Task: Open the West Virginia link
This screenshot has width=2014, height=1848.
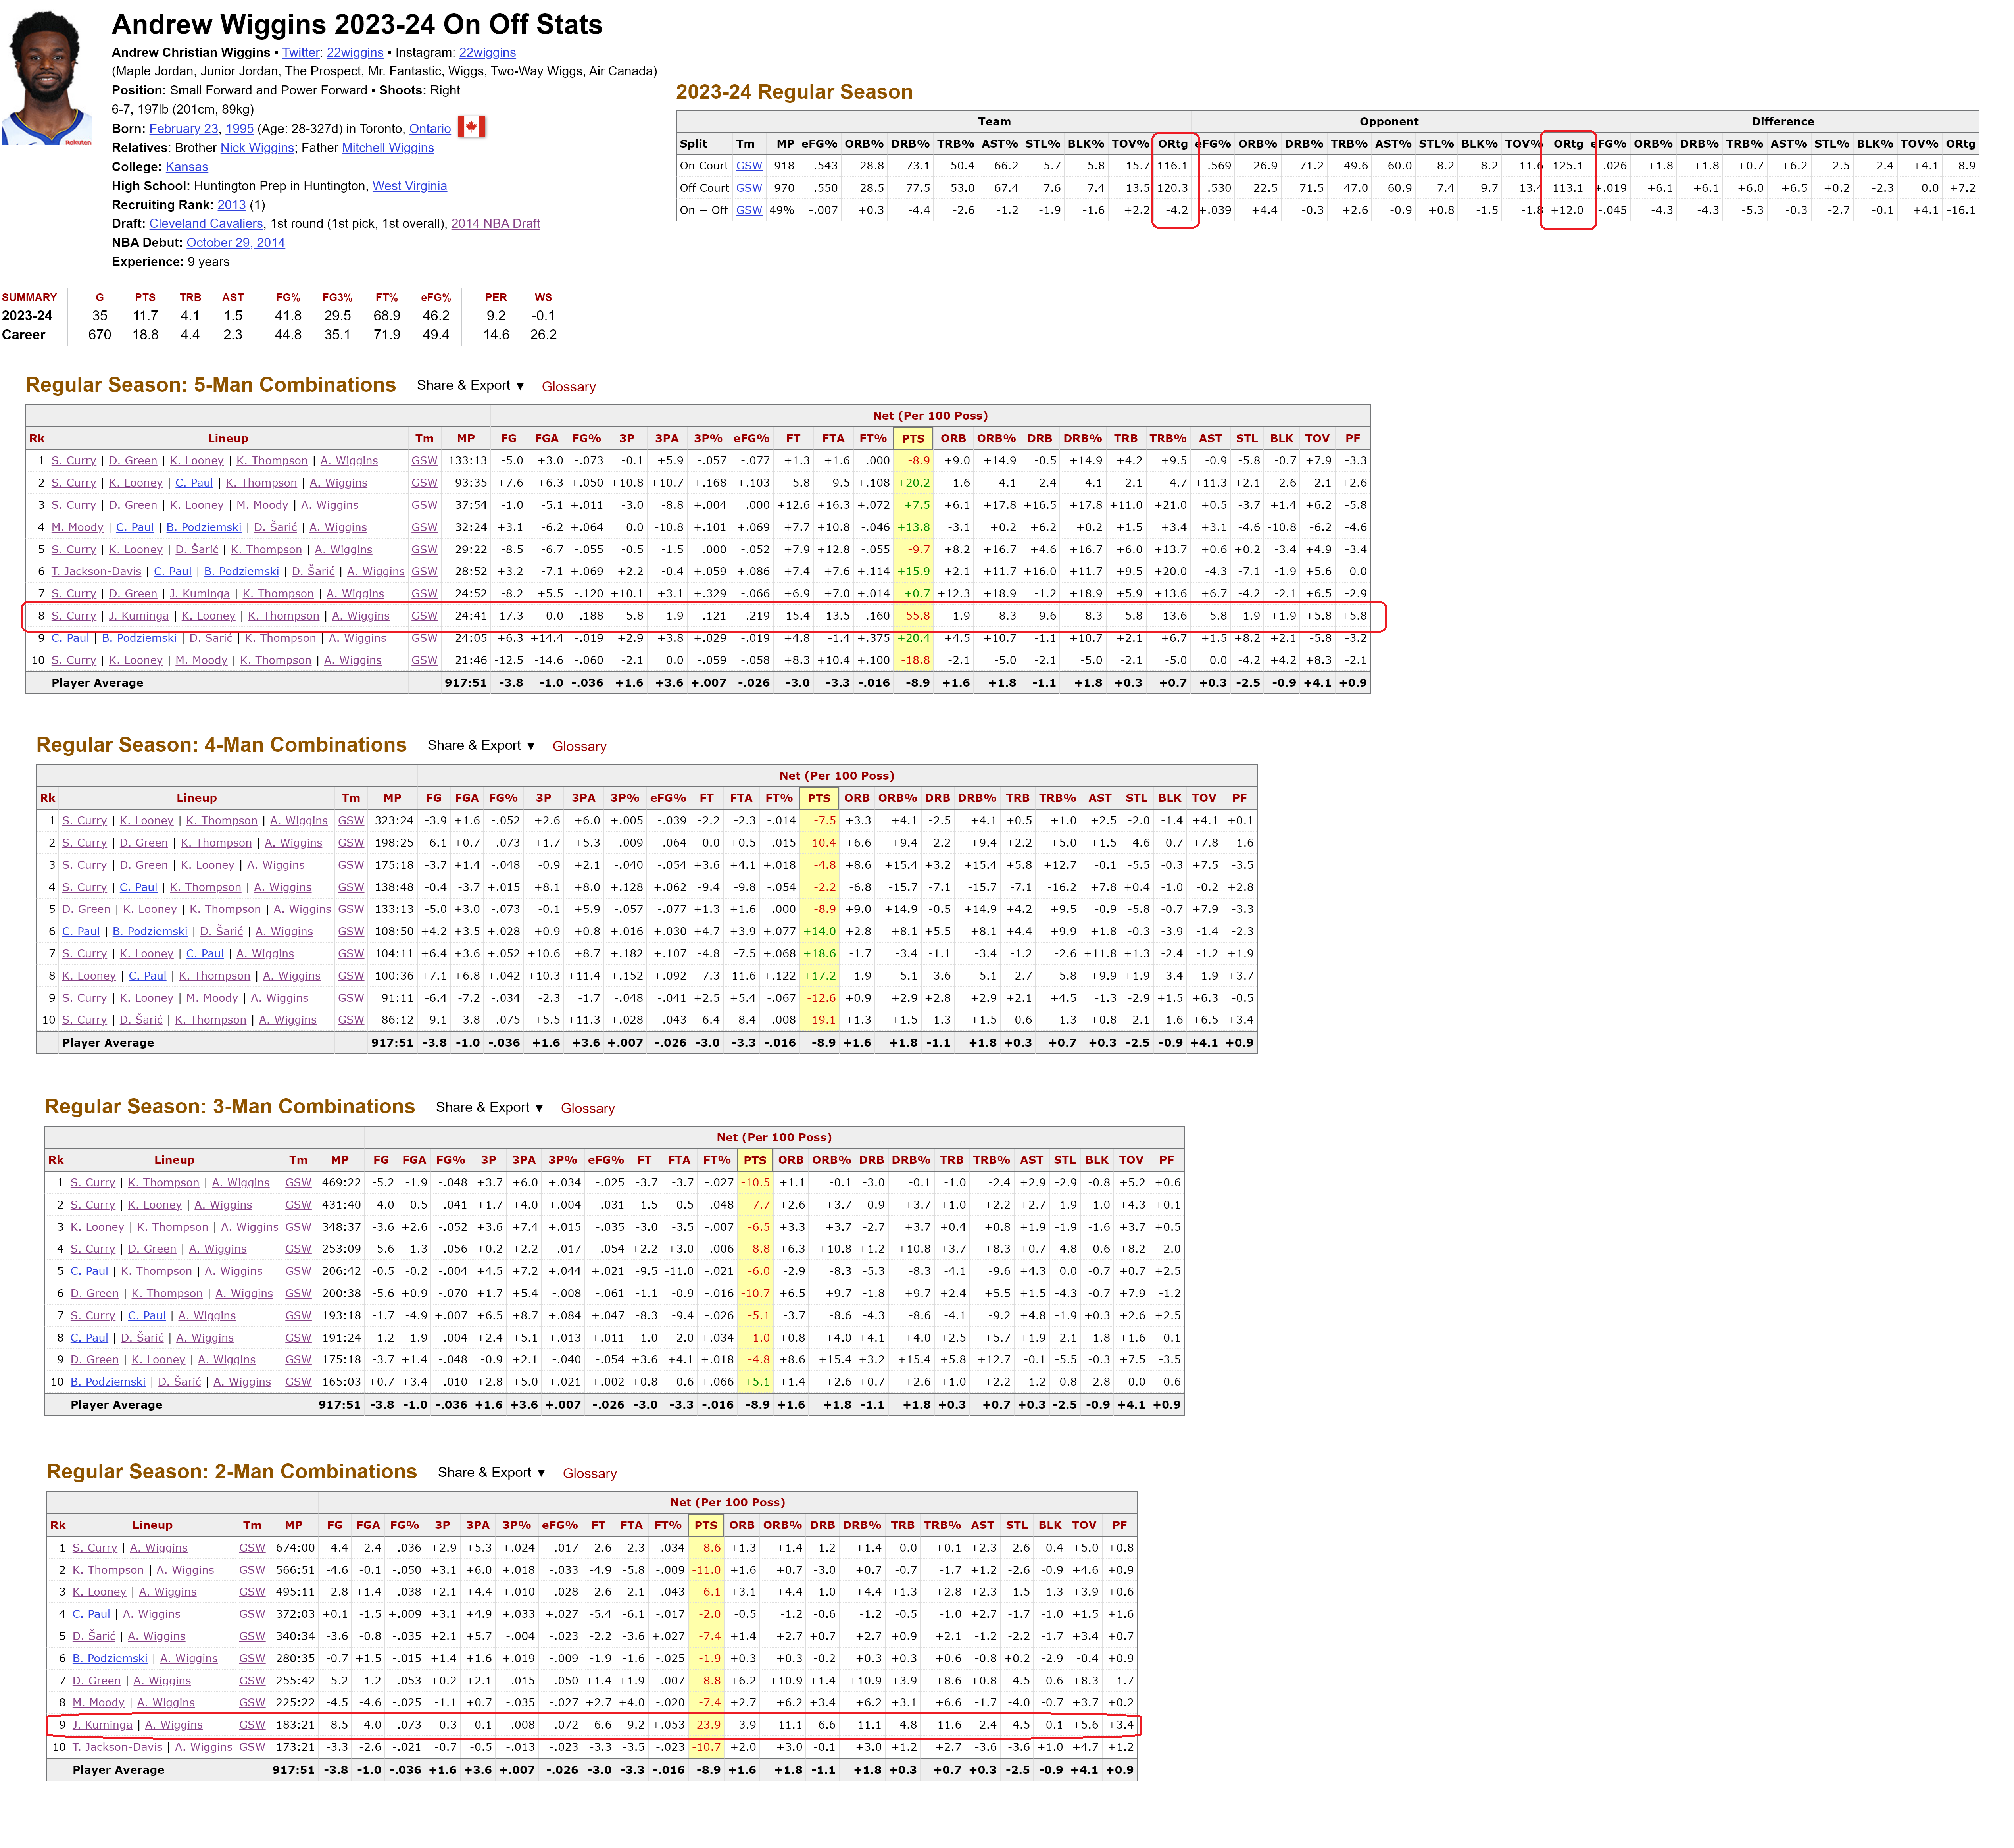Action: [x=410, y=186]
